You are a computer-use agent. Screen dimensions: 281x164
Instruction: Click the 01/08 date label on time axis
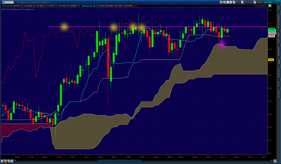click(100, 157)
